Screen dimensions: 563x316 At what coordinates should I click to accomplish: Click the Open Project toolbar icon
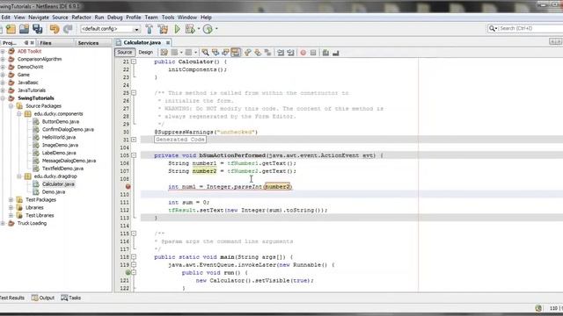point(24,29)
